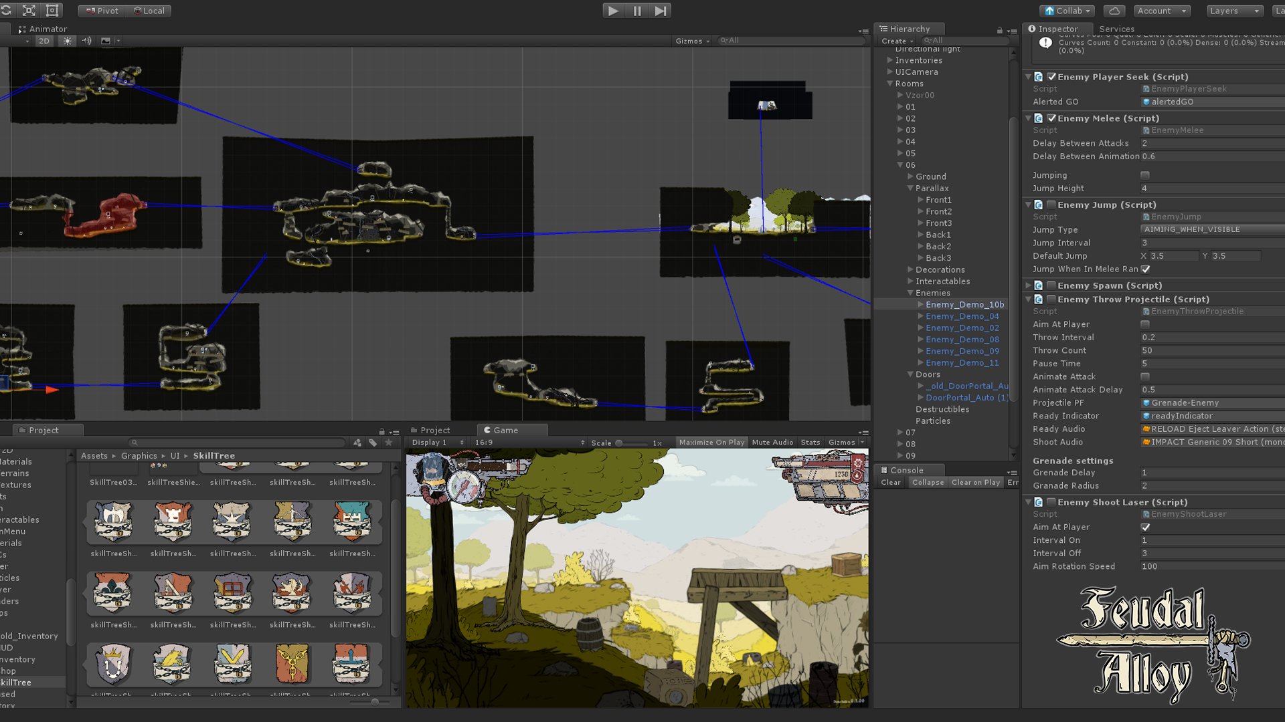Screen dimensions: 1285x722
Task: Select Enemy_Demo_04 in the Hierarchy
Action: click(x=962, y=316)
